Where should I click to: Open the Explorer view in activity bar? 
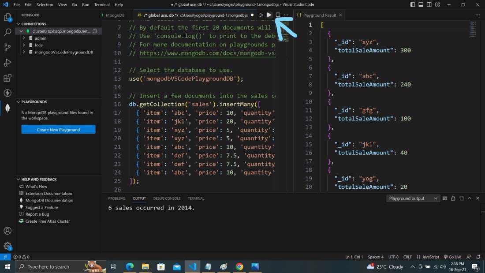click(x=7, y=17)
